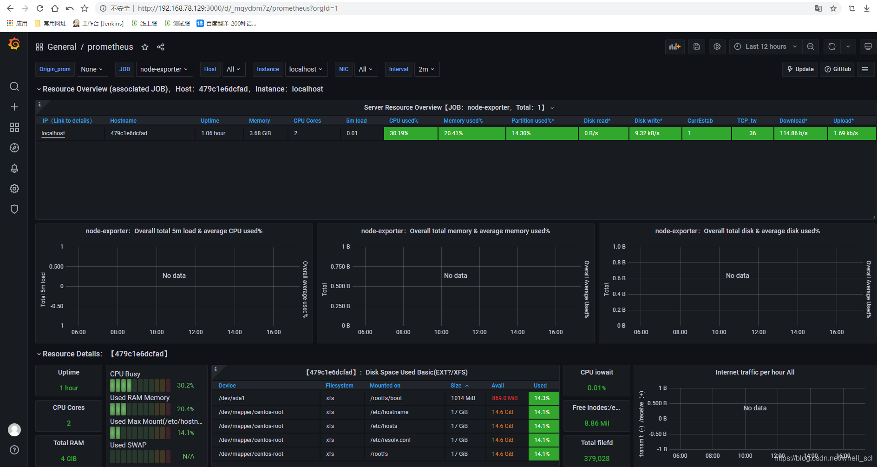The image size is (877, 467).
Task: Open the search dashboards icon
Action: [x=14, y=86]
